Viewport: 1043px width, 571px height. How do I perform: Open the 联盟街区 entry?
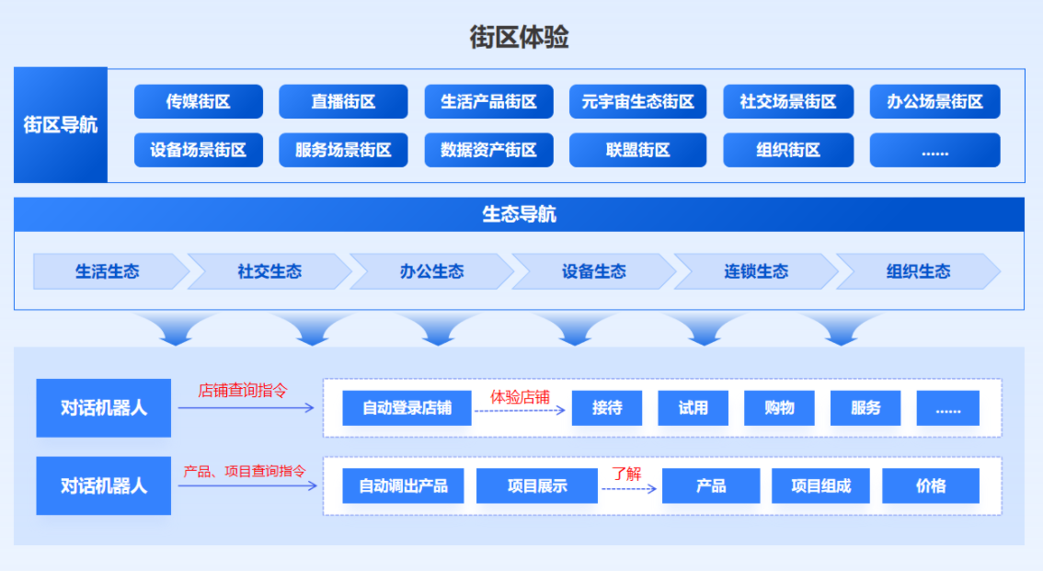(x=637, y=150)
